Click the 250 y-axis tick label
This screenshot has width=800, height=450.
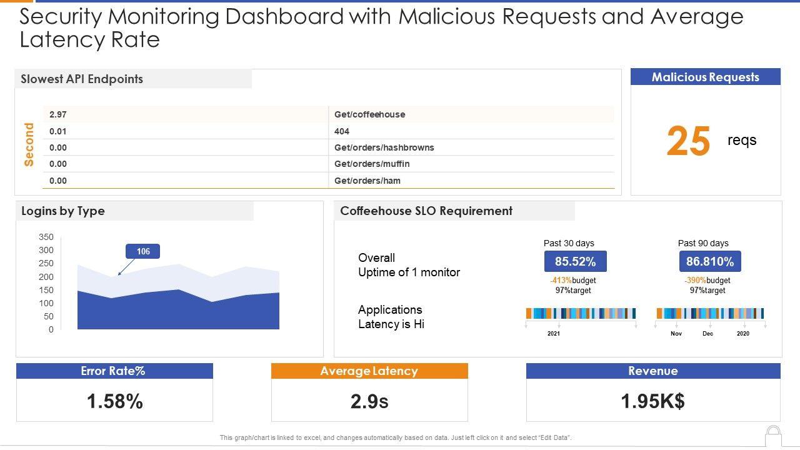point(46,263)
